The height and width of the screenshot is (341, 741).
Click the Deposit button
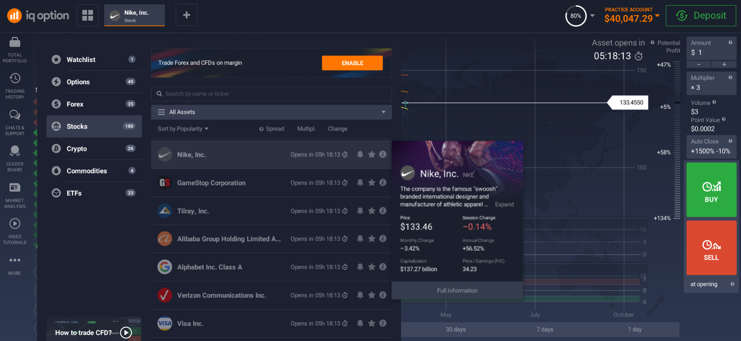click(701, 15)
